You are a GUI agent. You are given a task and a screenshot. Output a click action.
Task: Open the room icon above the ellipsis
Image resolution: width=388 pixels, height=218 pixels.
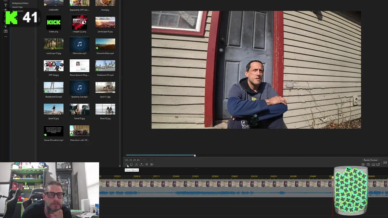pos(5,31)
